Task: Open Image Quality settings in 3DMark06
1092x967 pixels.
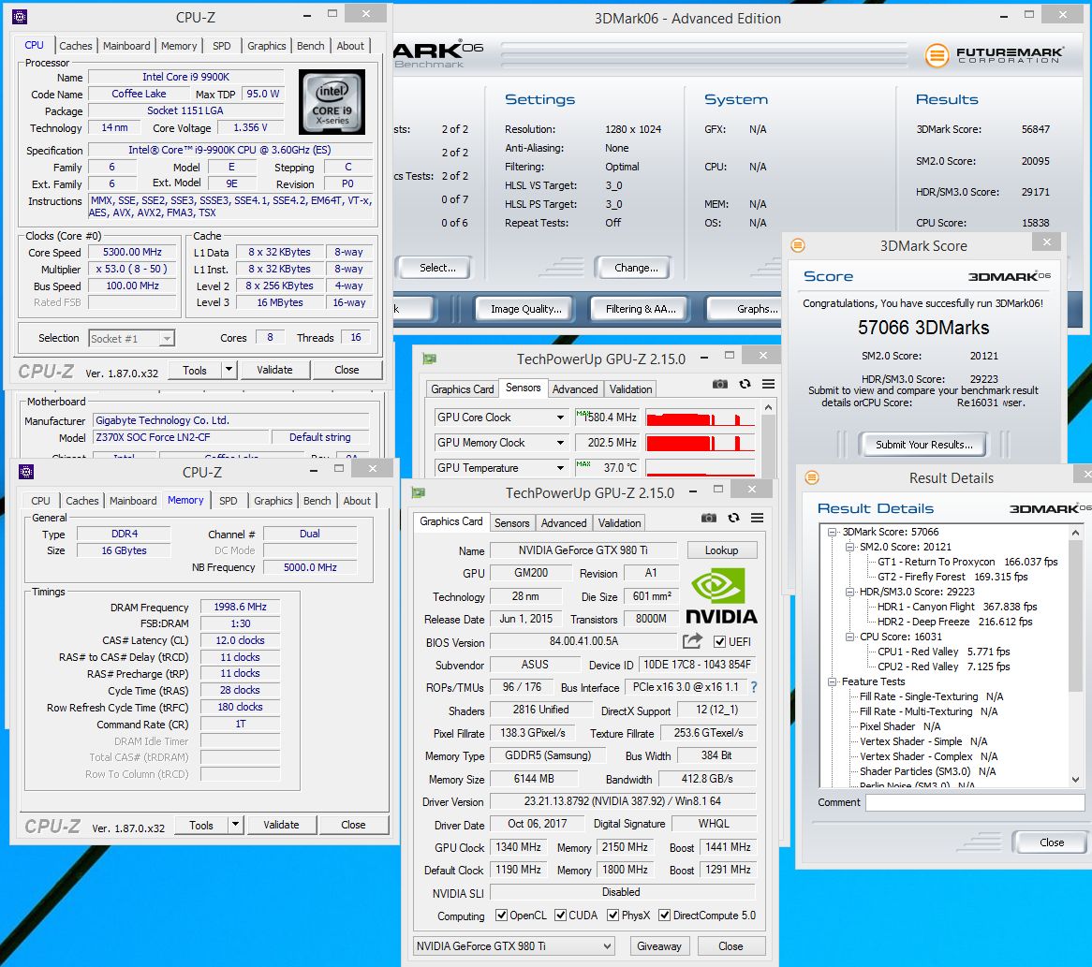Action: [x=525, y=309]
